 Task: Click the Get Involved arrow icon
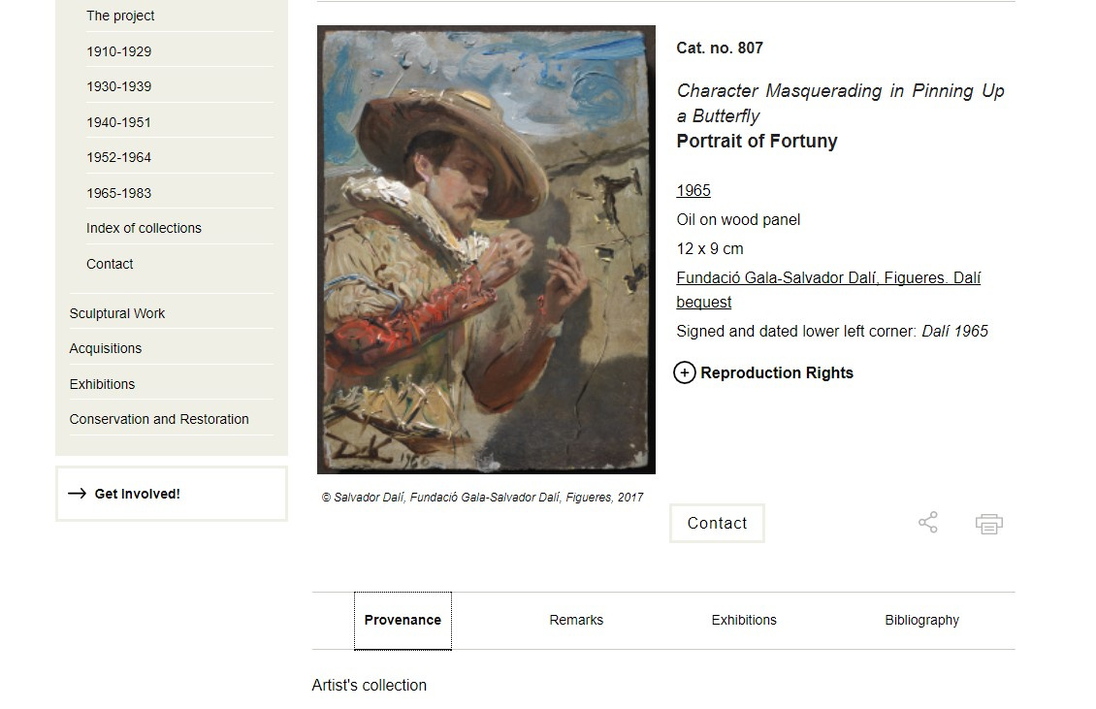coord(78,494)
